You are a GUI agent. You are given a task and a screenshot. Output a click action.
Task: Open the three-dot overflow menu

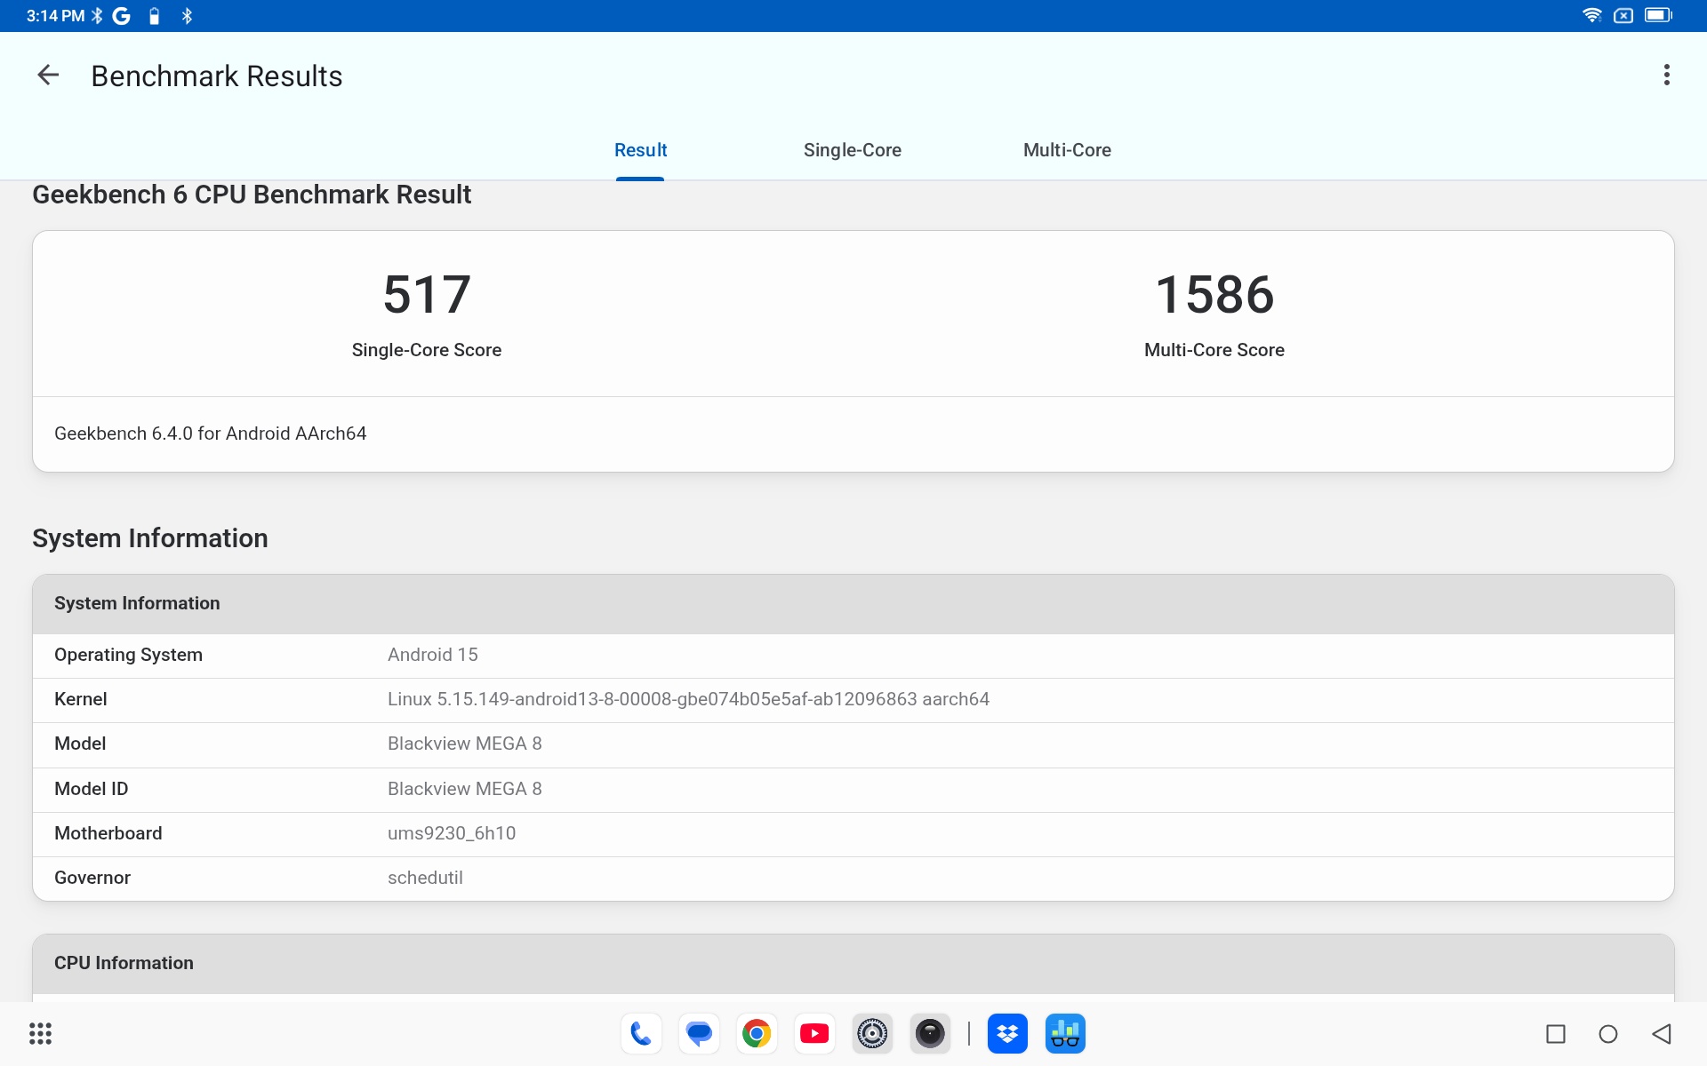1667,75
